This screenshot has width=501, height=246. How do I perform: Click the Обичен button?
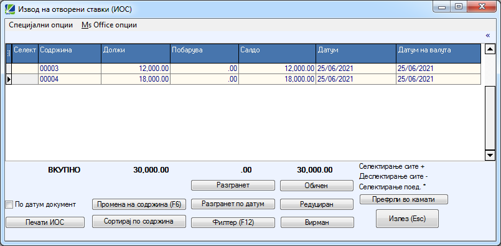tap(317, 185)
